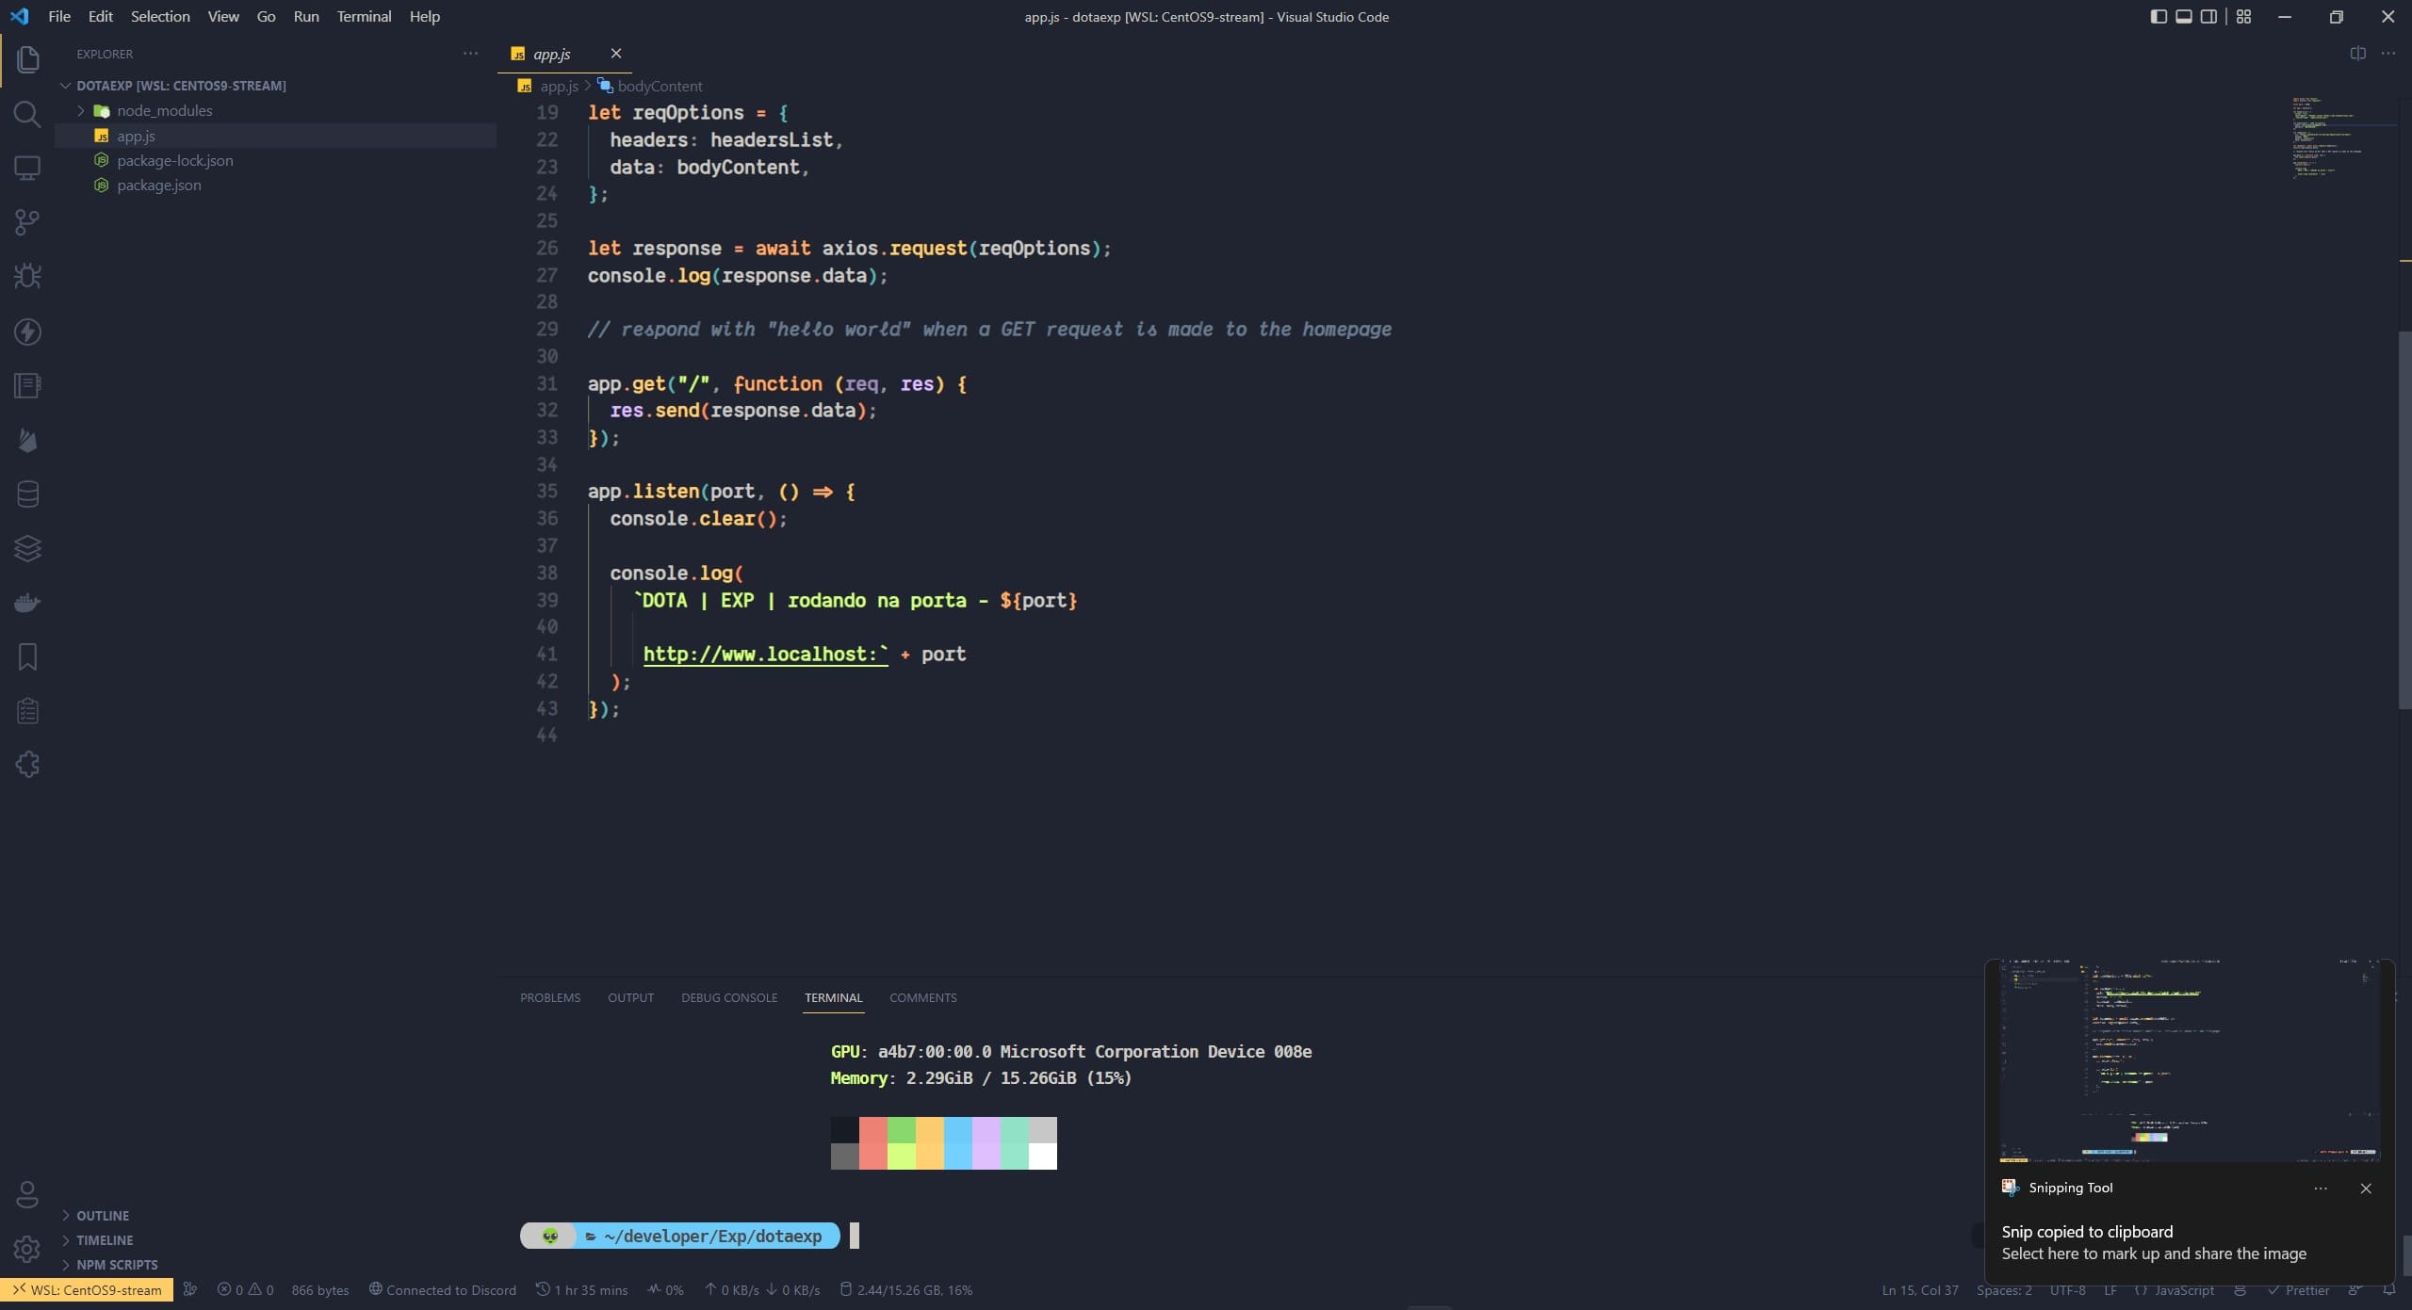
Task: Select the node_modules folder tree item
Action: pyautogui.click(x=163, y=111)
